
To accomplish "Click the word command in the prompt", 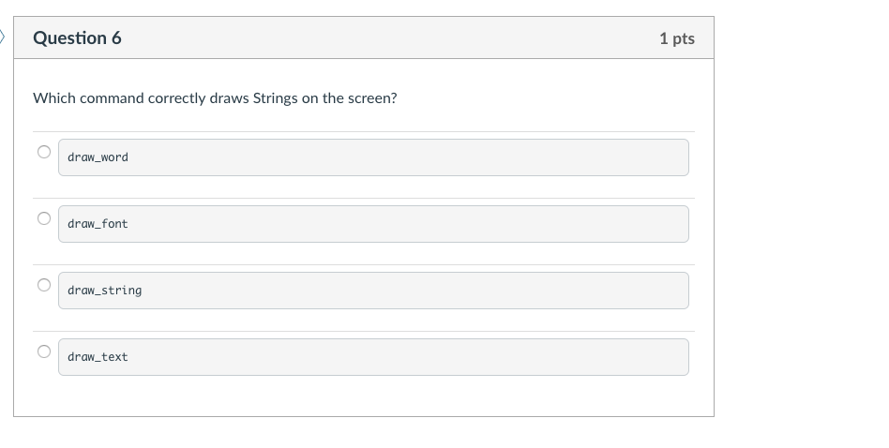I will [x=112, y=97].
